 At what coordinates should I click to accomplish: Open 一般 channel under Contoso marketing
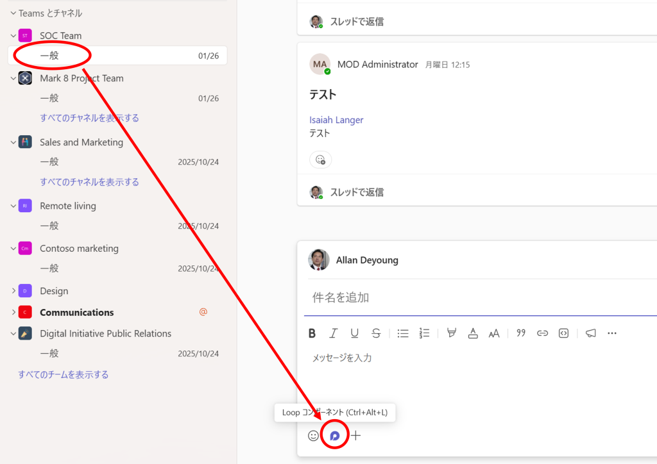coord(49,268)
